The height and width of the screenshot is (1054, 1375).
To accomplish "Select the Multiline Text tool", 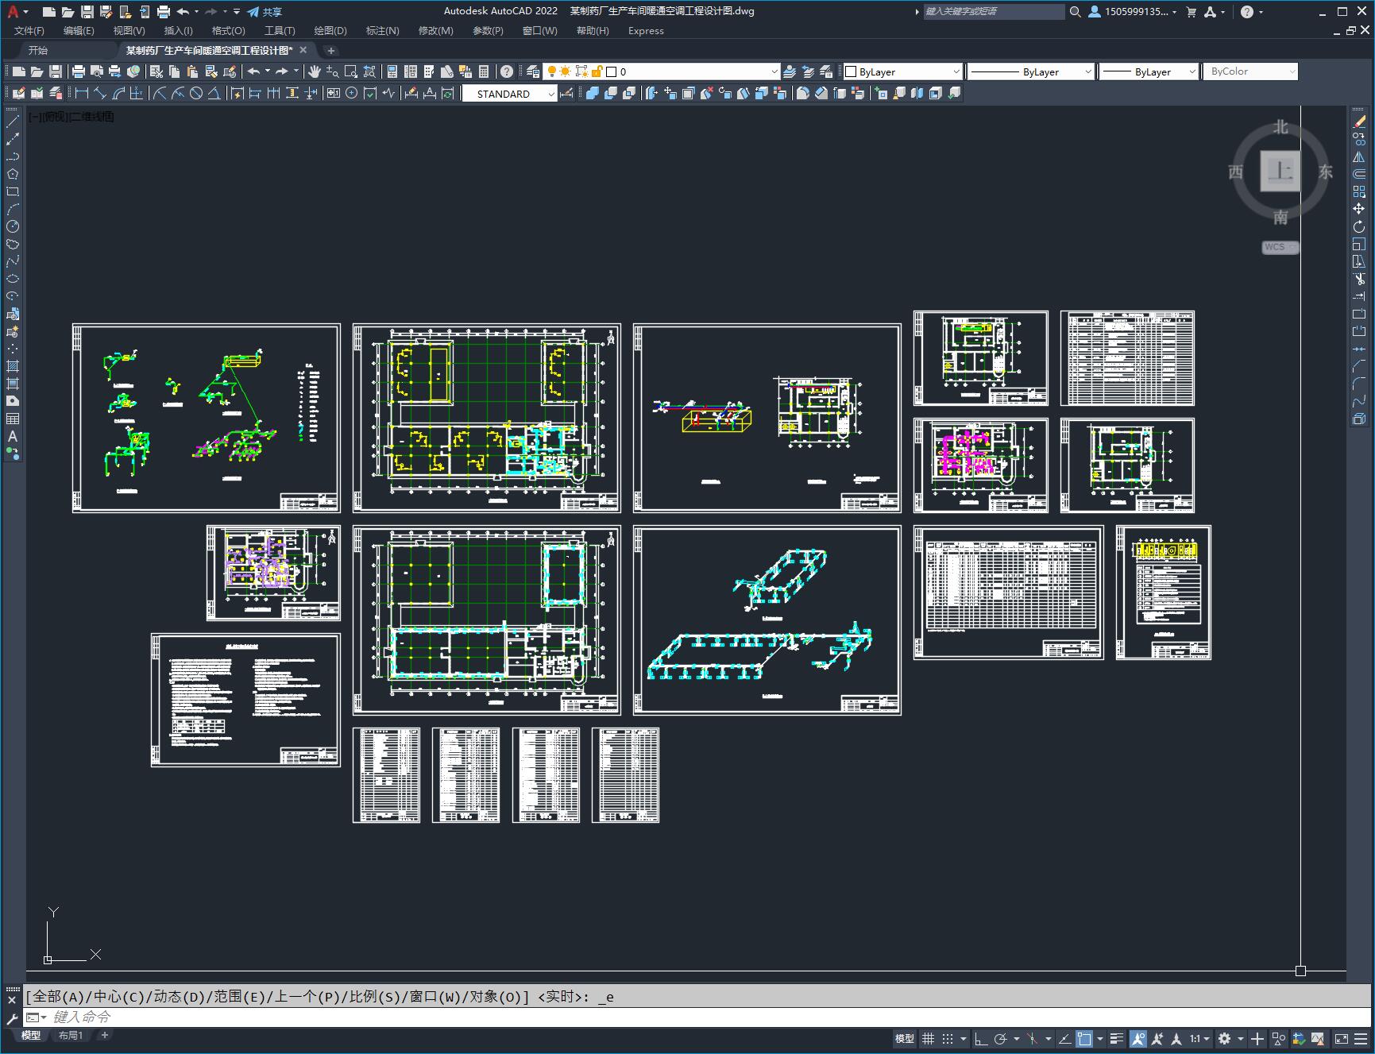I will (x=13, y=436).
